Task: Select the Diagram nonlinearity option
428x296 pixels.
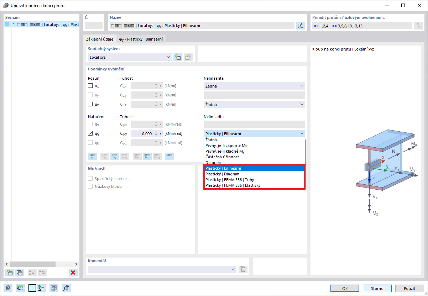Action: click(x=254, y=163)
